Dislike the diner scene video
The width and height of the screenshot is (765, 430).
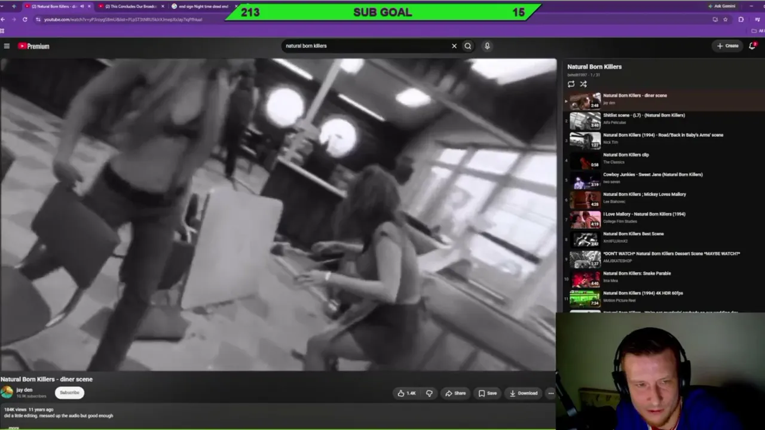tap(429, 393)
